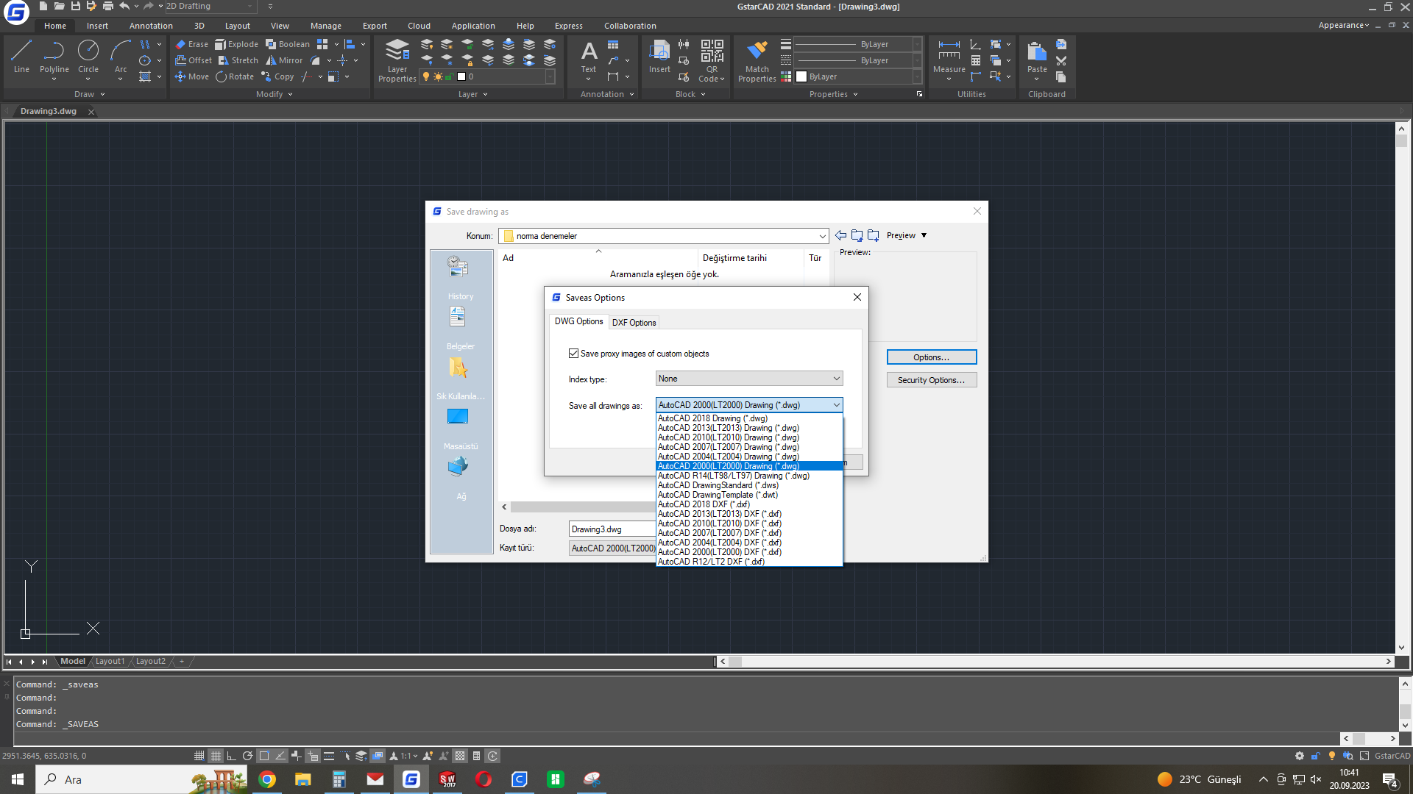Open the Belgeler (Documents) shortcut
1413x794 pixels.
coord(460,329)
